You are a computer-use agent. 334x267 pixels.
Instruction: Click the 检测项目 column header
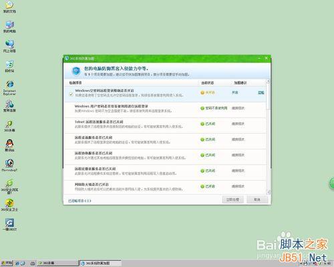pyautogui.click(x=75, y=83)
